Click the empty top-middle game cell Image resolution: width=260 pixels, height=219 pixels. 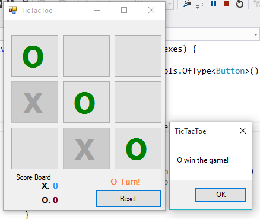coord(86,56)
